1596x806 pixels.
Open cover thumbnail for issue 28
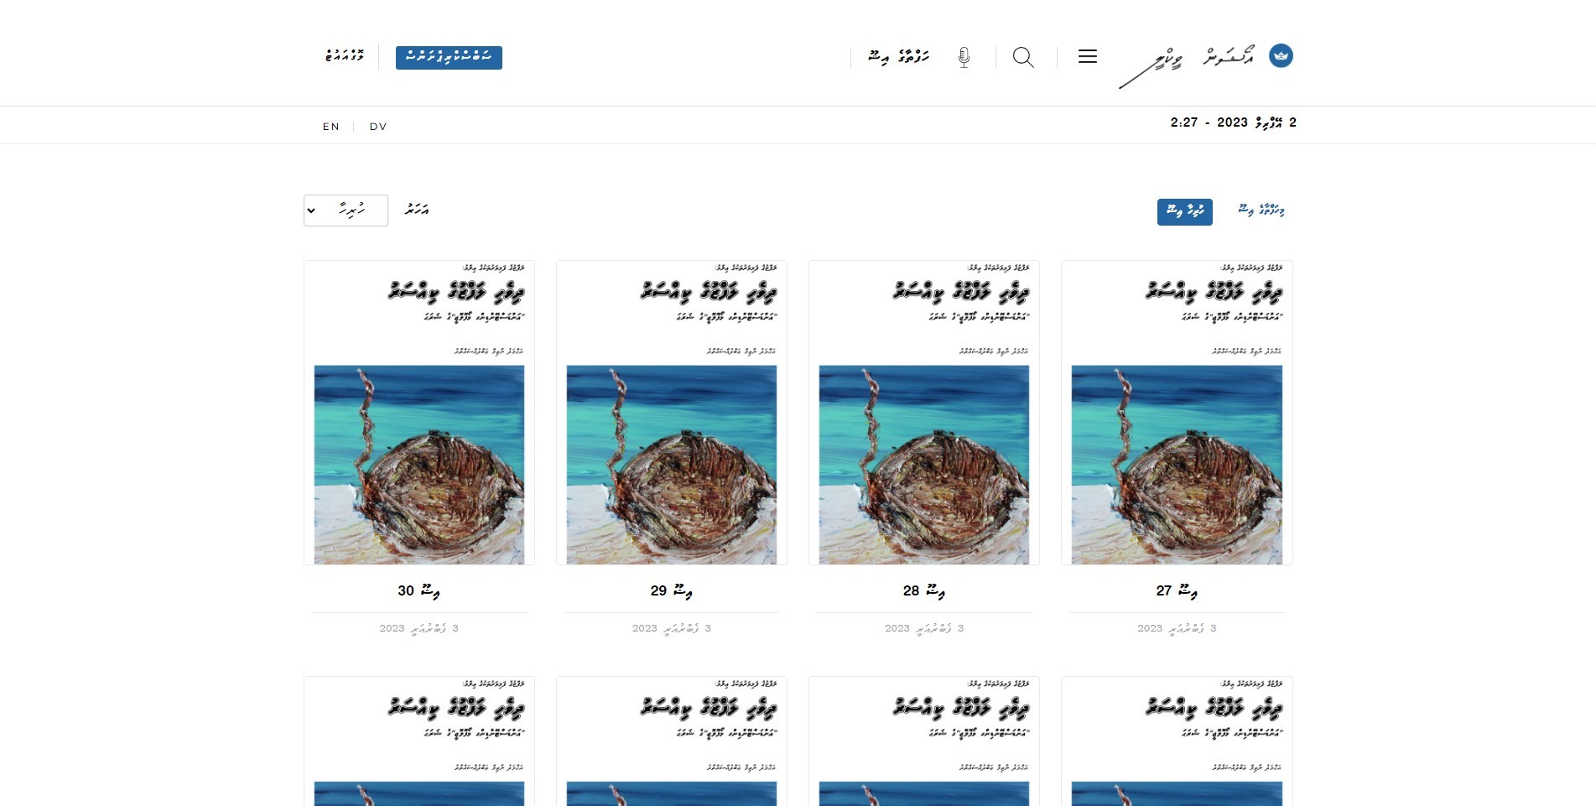point(924,413)
